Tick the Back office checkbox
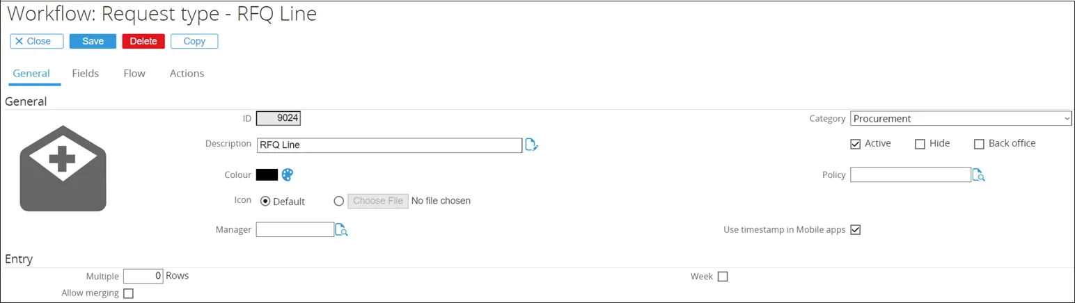The height and width of the screenshot is (303, 1075). tap(979, 144)
